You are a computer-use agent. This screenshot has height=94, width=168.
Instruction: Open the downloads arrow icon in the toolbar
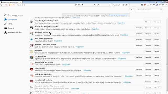click(x=148, y=5)
